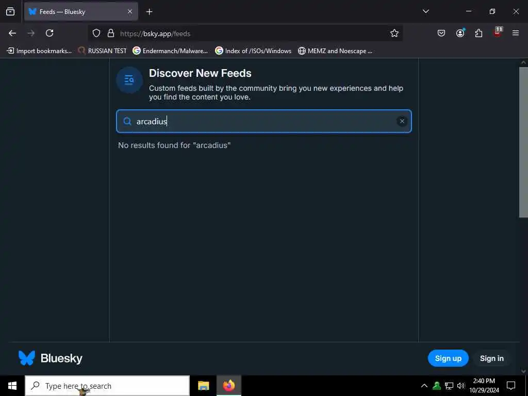Viewport: 528px width, 396px height.
Task: Click the 'No results found for "arcadius"' text
Action: [x=174, y=145]
